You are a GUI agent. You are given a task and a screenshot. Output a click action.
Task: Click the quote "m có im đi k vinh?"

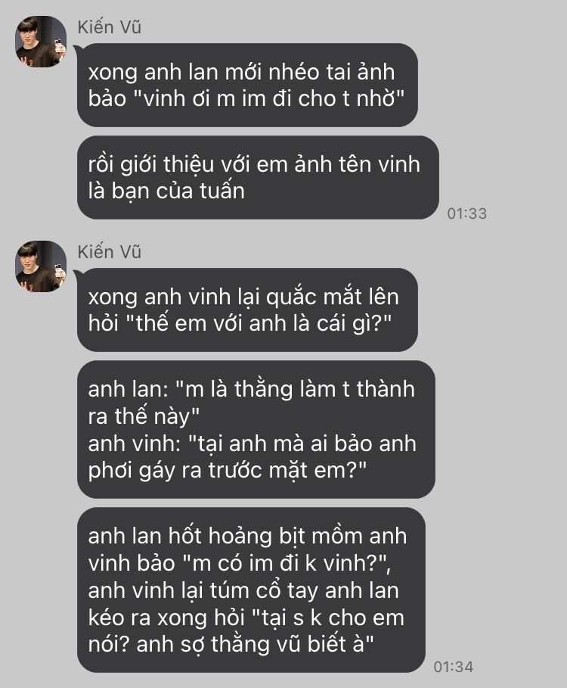tap(286, 563)
